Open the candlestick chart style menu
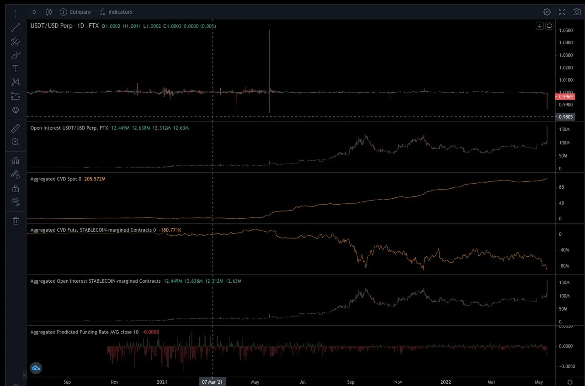This screenshot has width=585, height=386. click(49, 12)
